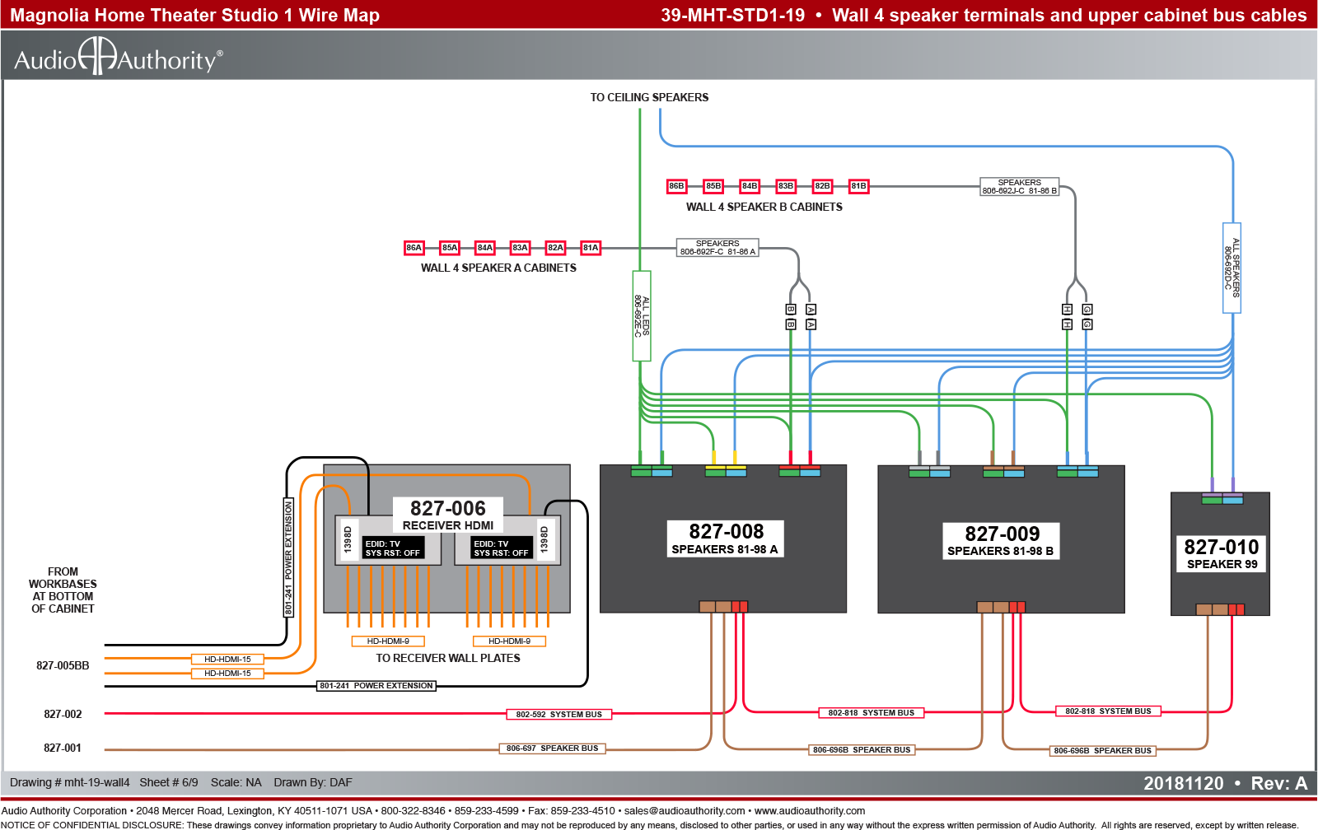This screenshot has height=830, width=1318.
Task: Click the 827-002 source label
Action: (63, 714)
